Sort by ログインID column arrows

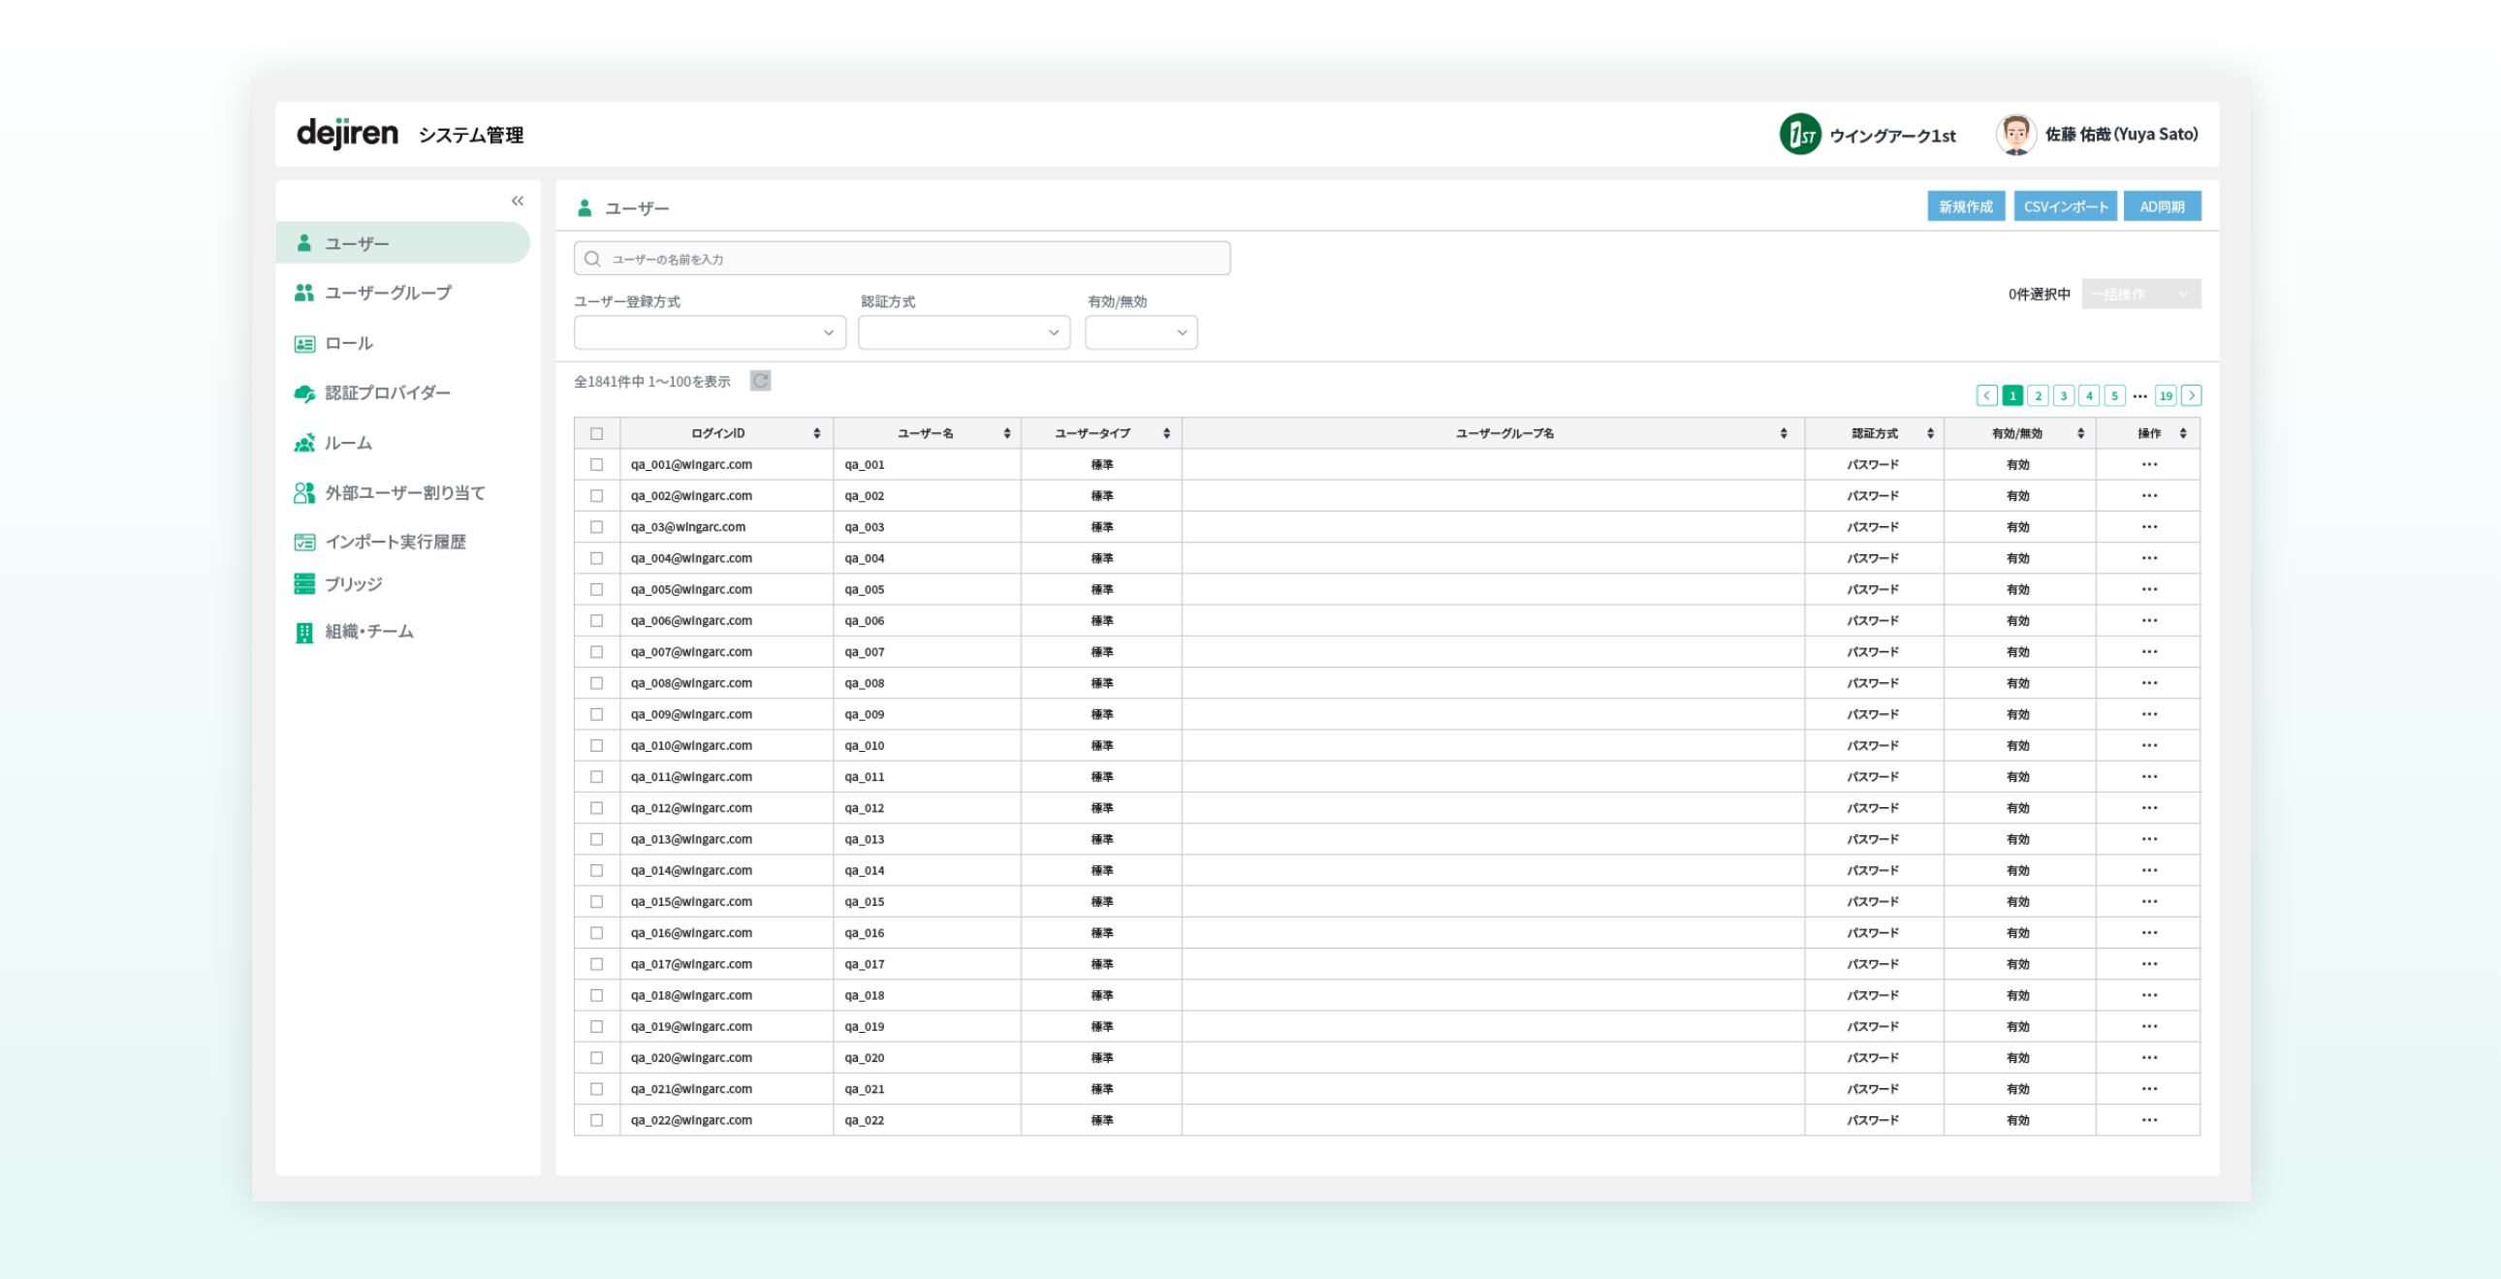(x=816, y=434)
